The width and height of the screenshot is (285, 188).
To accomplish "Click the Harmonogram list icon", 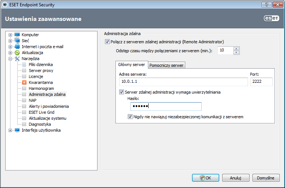I will (x=24, y=88).
